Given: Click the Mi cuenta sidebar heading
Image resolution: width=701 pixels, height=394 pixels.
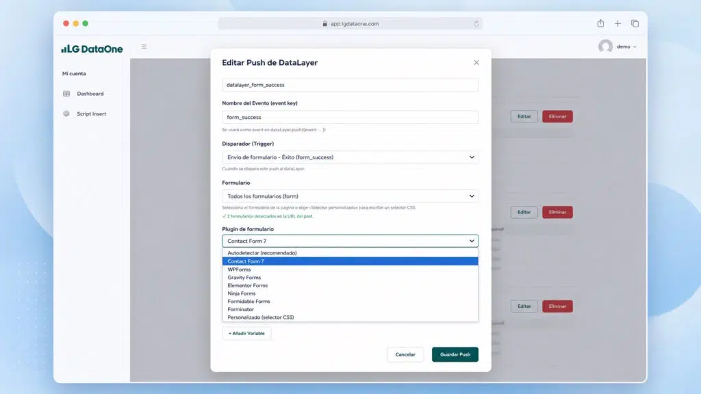Looking at the screenshot, I should [x=74, y=74].
